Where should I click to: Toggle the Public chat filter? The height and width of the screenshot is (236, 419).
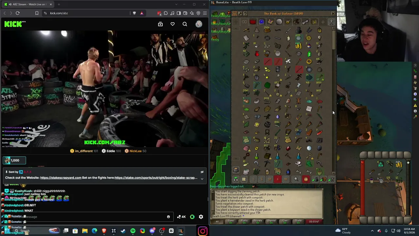pos(244,222)
